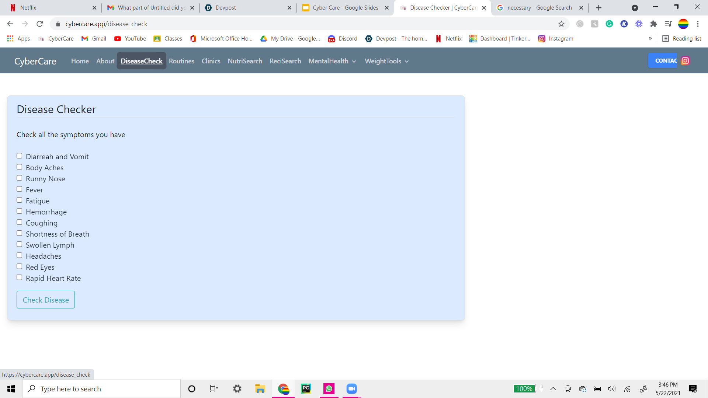Show more bookmarks with the chevron
708x398 pixels.
coord(650,39)
